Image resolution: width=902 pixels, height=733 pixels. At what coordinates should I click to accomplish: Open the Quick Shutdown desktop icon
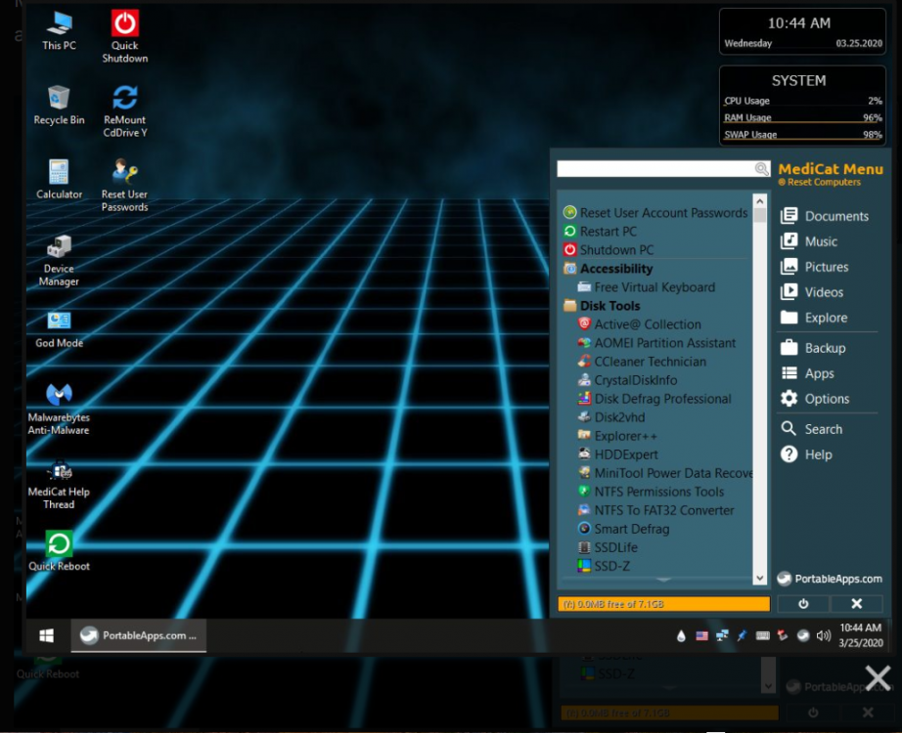pyautogui.click(x=124, y=24)
